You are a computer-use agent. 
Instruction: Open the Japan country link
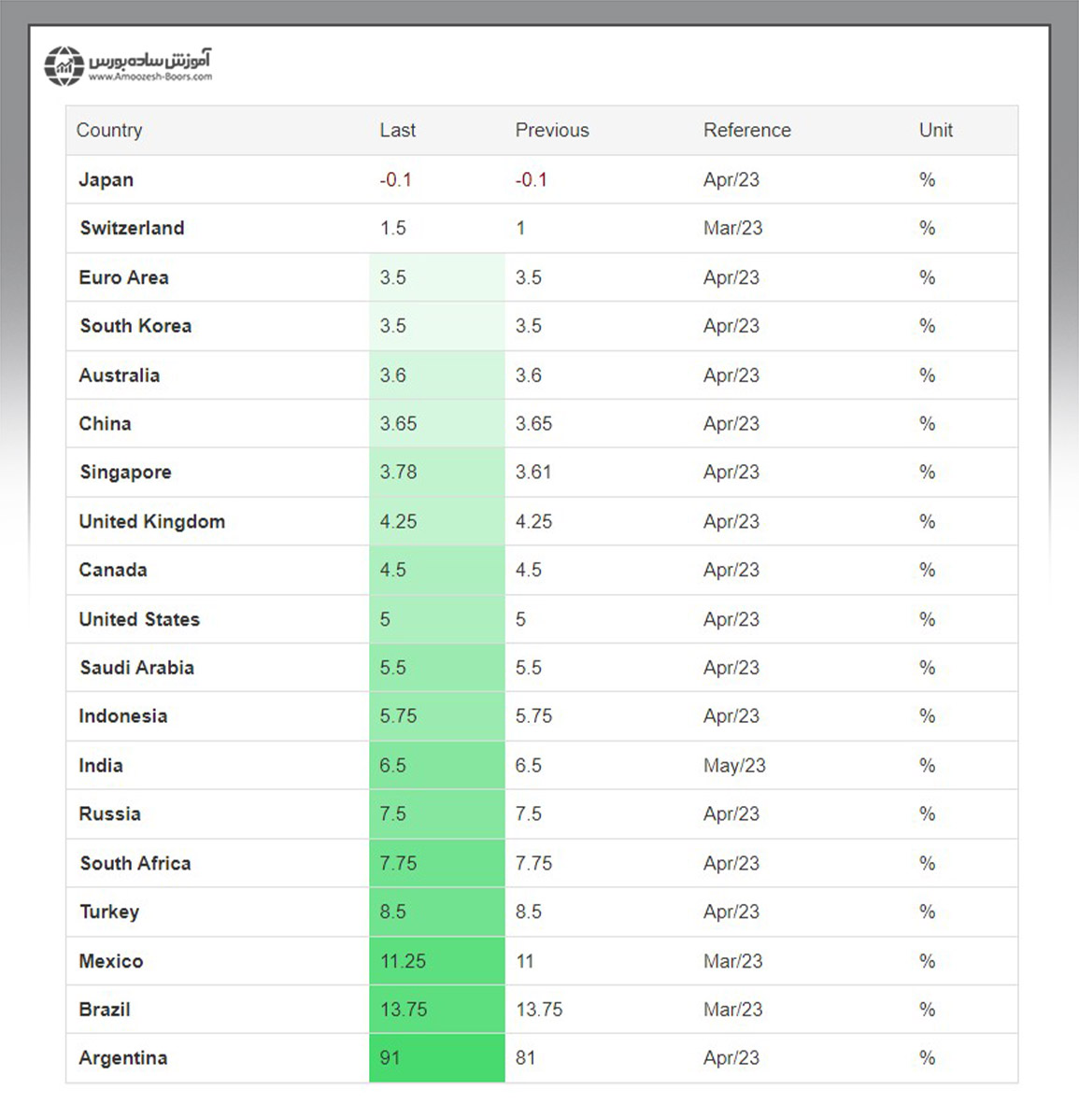(106, 180)
